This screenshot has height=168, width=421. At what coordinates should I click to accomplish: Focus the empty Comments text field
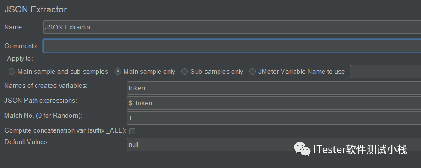pyautogui.click(x=232, y=46)
